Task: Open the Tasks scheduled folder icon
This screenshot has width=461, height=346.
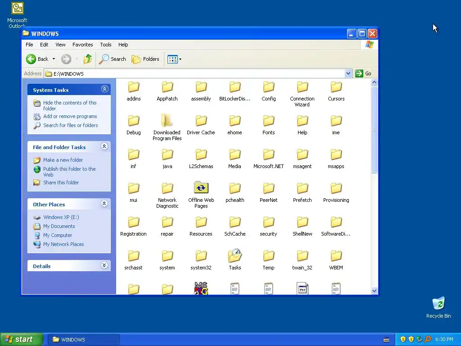Action: (x=235, y=255)
